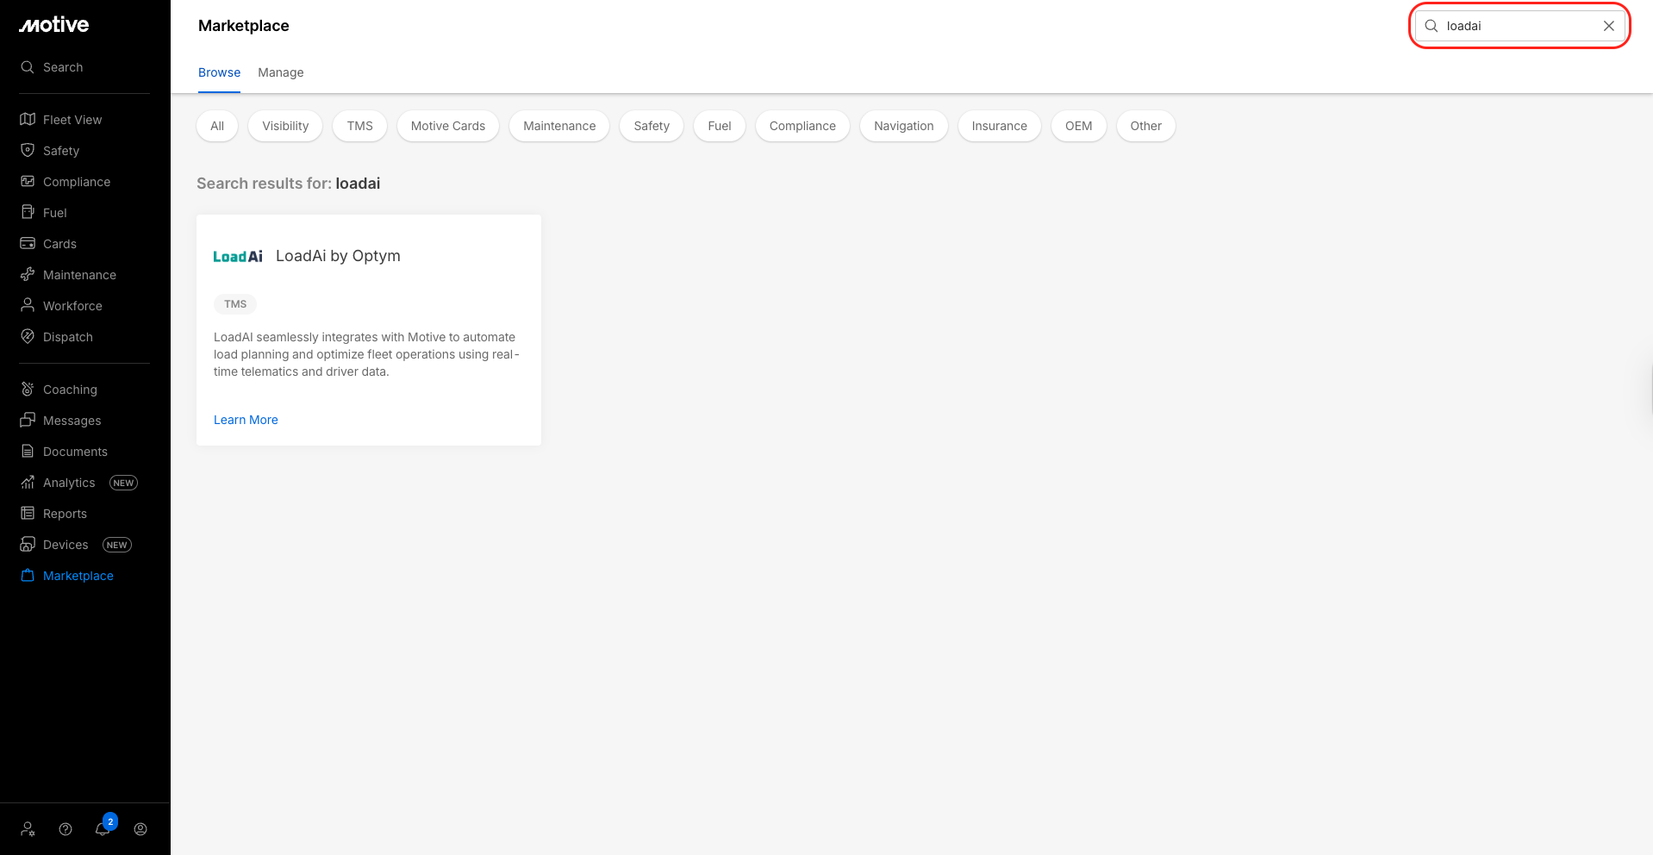Click the Fleet View map icon

pos(28,120)
